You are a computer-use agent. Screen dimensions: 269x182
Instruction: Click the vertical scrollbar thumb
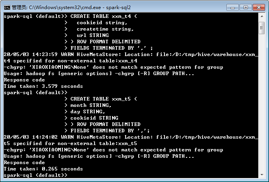(x=262, y=28)
